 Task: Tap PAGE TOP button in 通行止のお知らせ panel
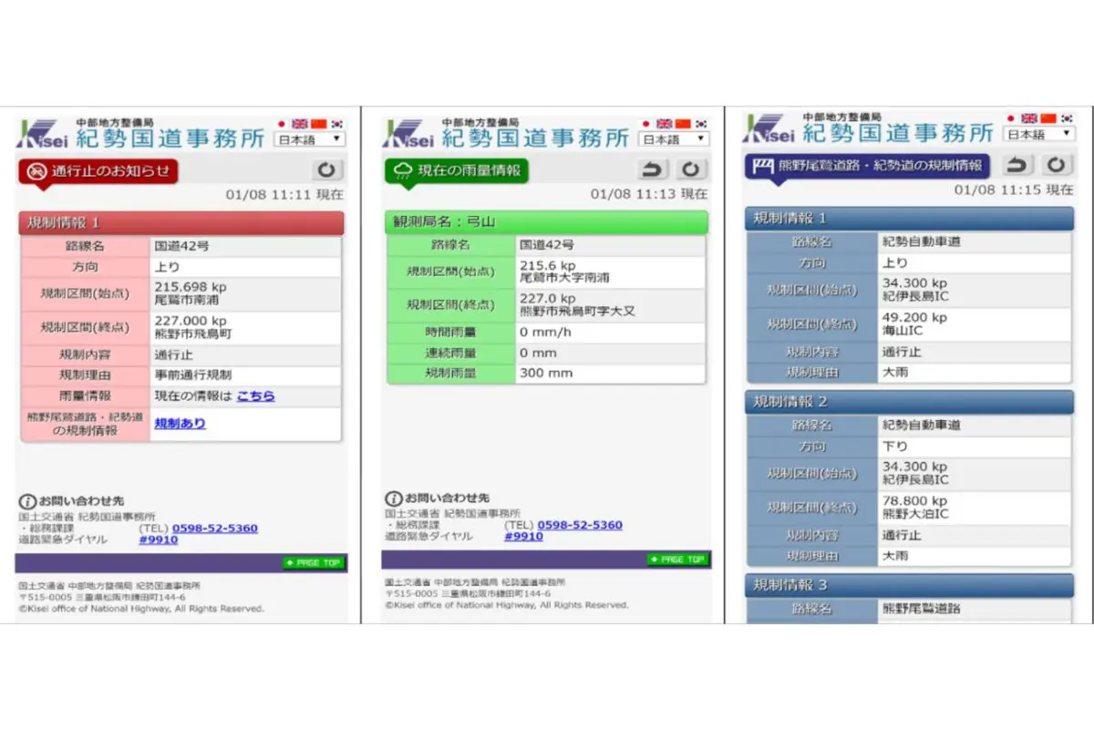[x=313, y=563]
